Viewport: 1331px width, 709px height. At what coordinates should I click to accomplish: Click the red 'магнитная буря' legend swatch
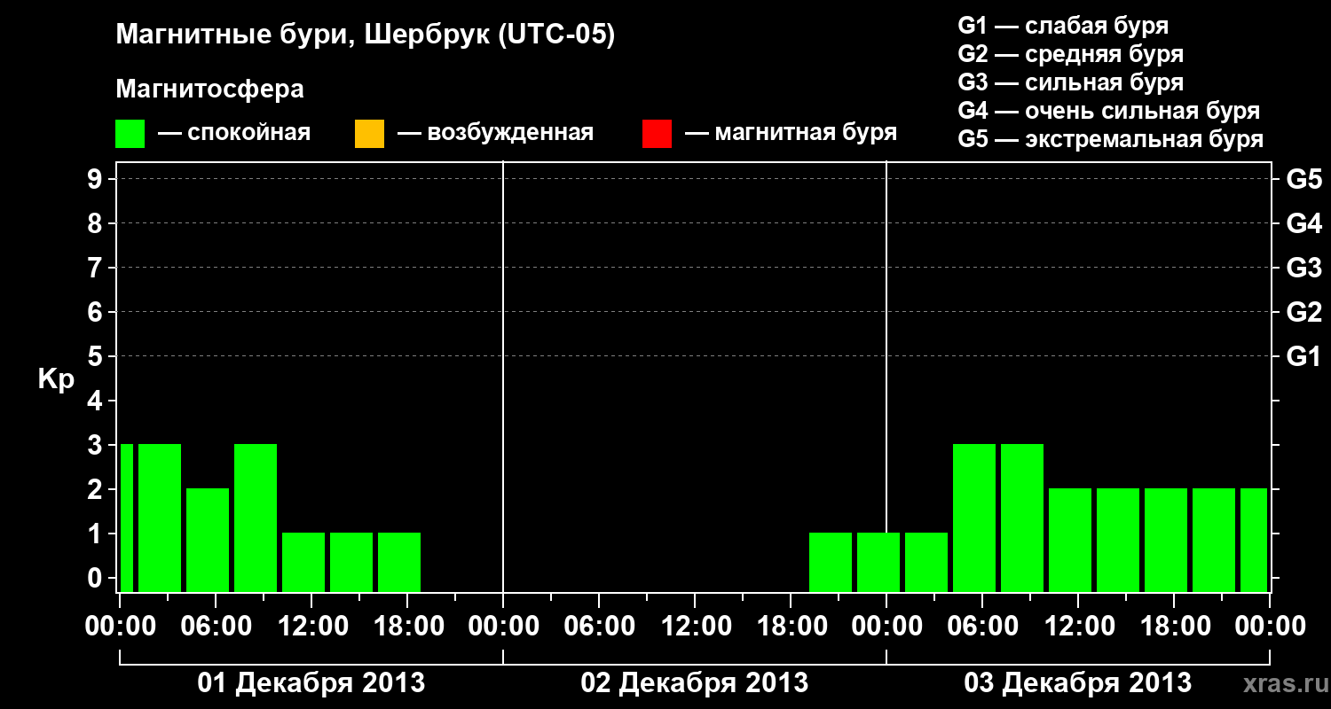(657, 134)
